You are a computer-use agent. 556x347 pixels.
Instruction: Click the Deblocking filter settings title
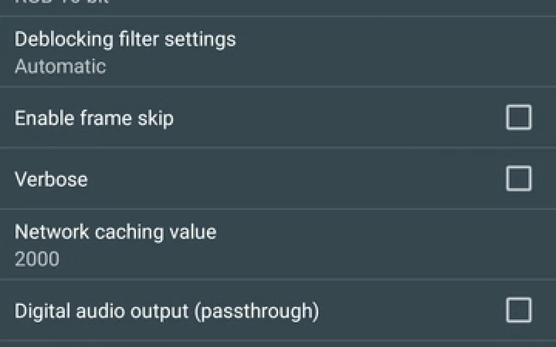125,39
